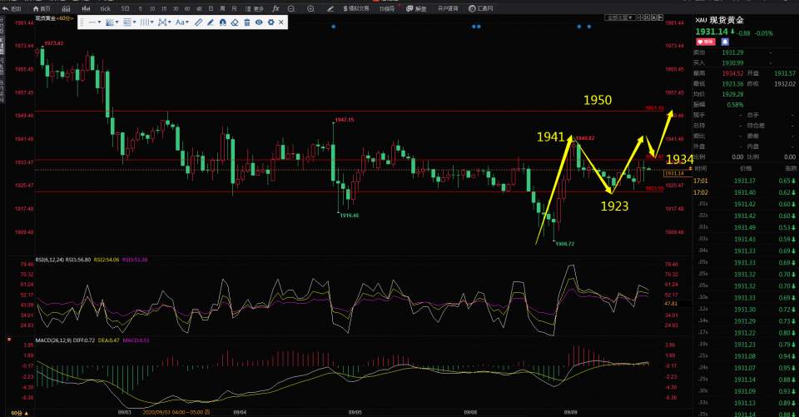
Task: Select the pencil freehand draw tool
Action: pyautogui.click(x=198, y=22)
